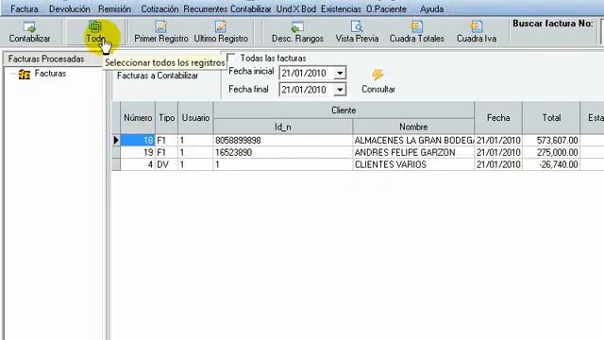Click ANDRES FELIPE GARZON name cell
604x340 pixels.
(413, 152)
